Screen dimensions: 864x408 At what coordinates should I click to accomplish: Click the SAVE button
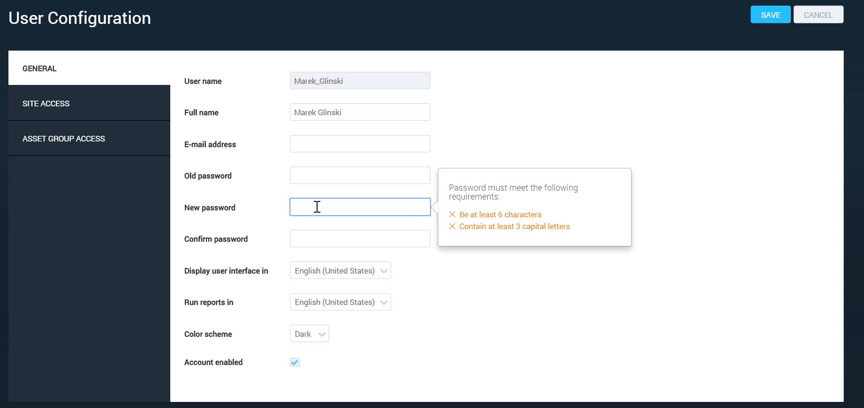click(770, 15)
